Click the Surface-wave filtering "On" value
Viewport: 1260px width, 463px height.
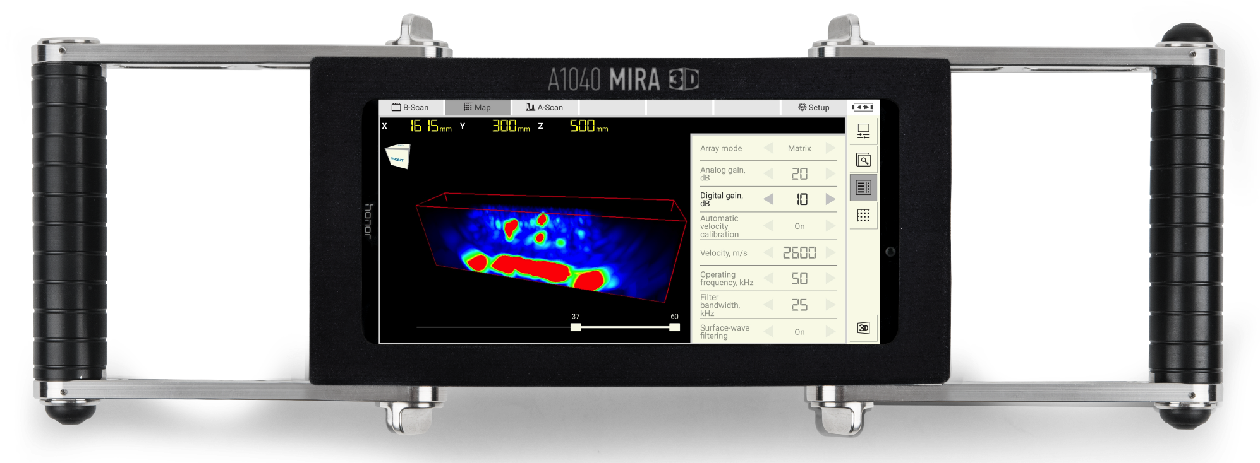click(x=799, y=332)
